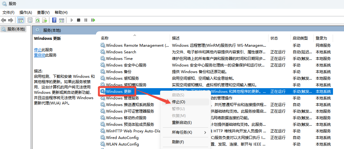Click the Refresh toolbar icon
Screen dimensions: 344x149
click(37, 20)
